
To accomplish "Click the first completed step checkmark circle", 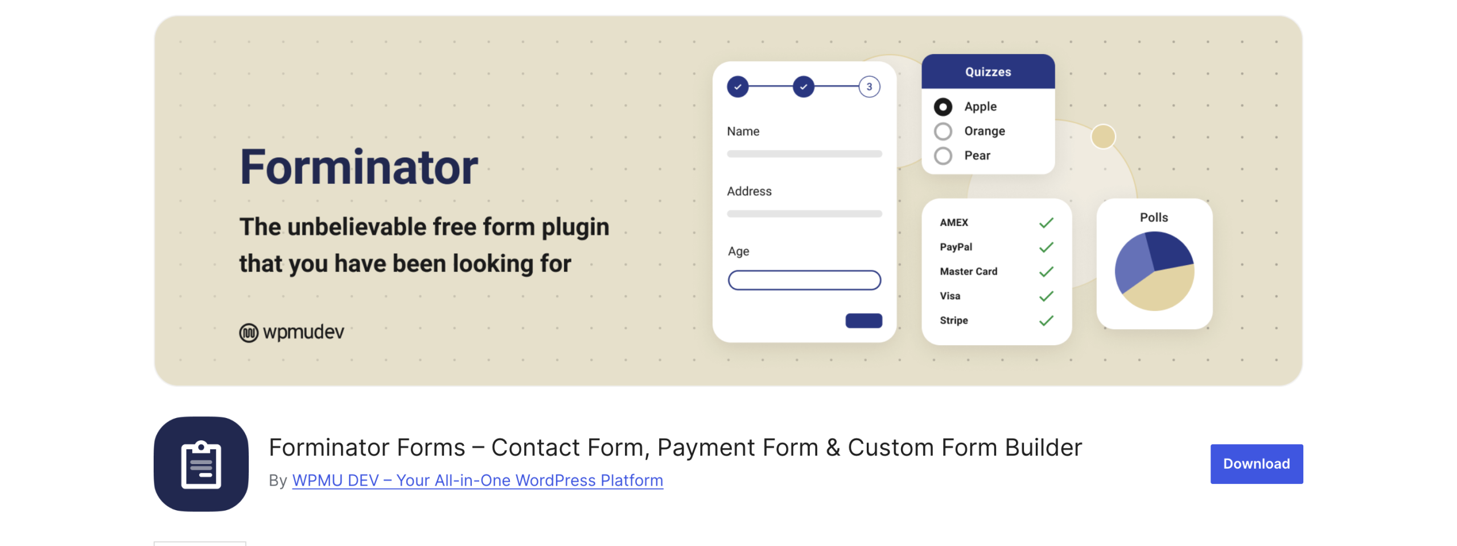I will pos(738,87).
